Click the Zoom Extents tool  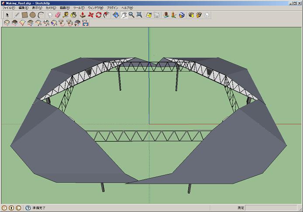(139, 15)
